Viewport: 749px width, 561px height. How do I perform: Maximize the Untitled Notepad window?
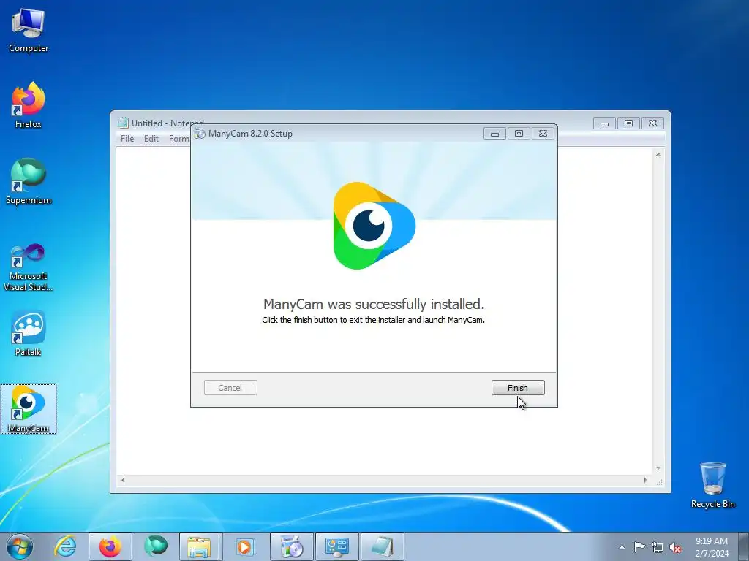click(x=628, y=123)
